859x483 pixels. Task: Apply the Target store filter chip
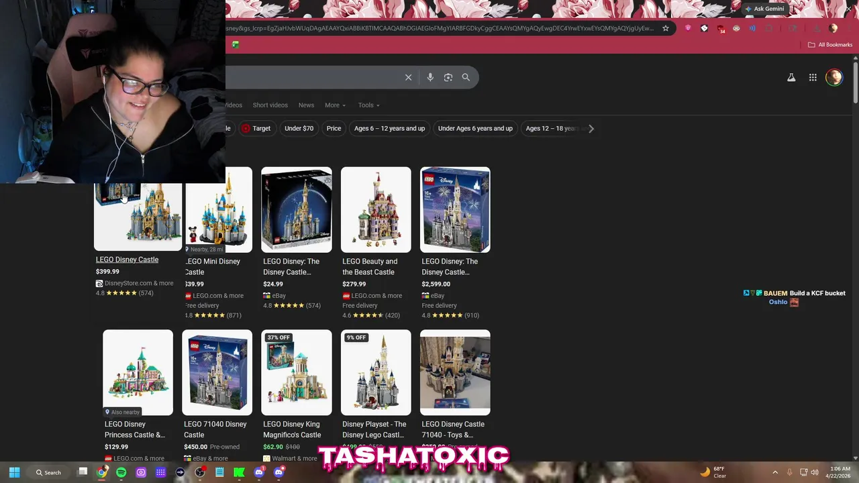point(256,128)
